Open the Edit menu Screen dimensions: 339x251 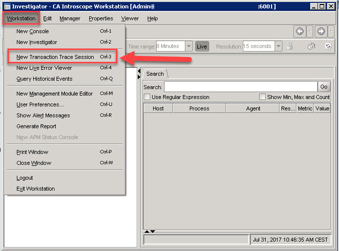[48, 18]
